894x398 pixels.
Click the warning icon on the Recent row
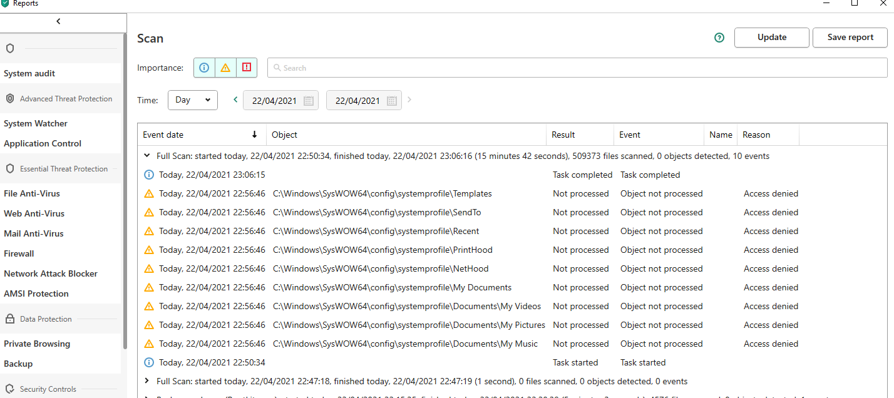(x=149, y=231)
